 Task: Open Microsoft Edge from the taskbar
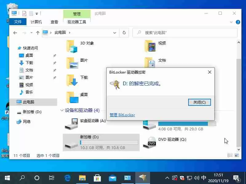click(67, 178)
